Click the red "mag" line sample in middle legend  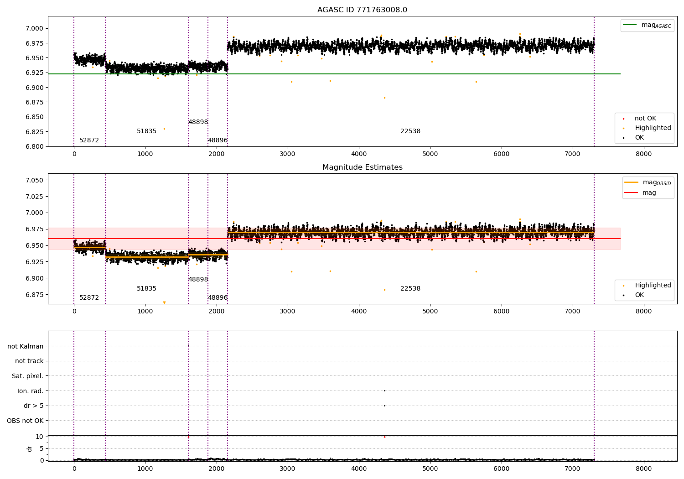631,193
